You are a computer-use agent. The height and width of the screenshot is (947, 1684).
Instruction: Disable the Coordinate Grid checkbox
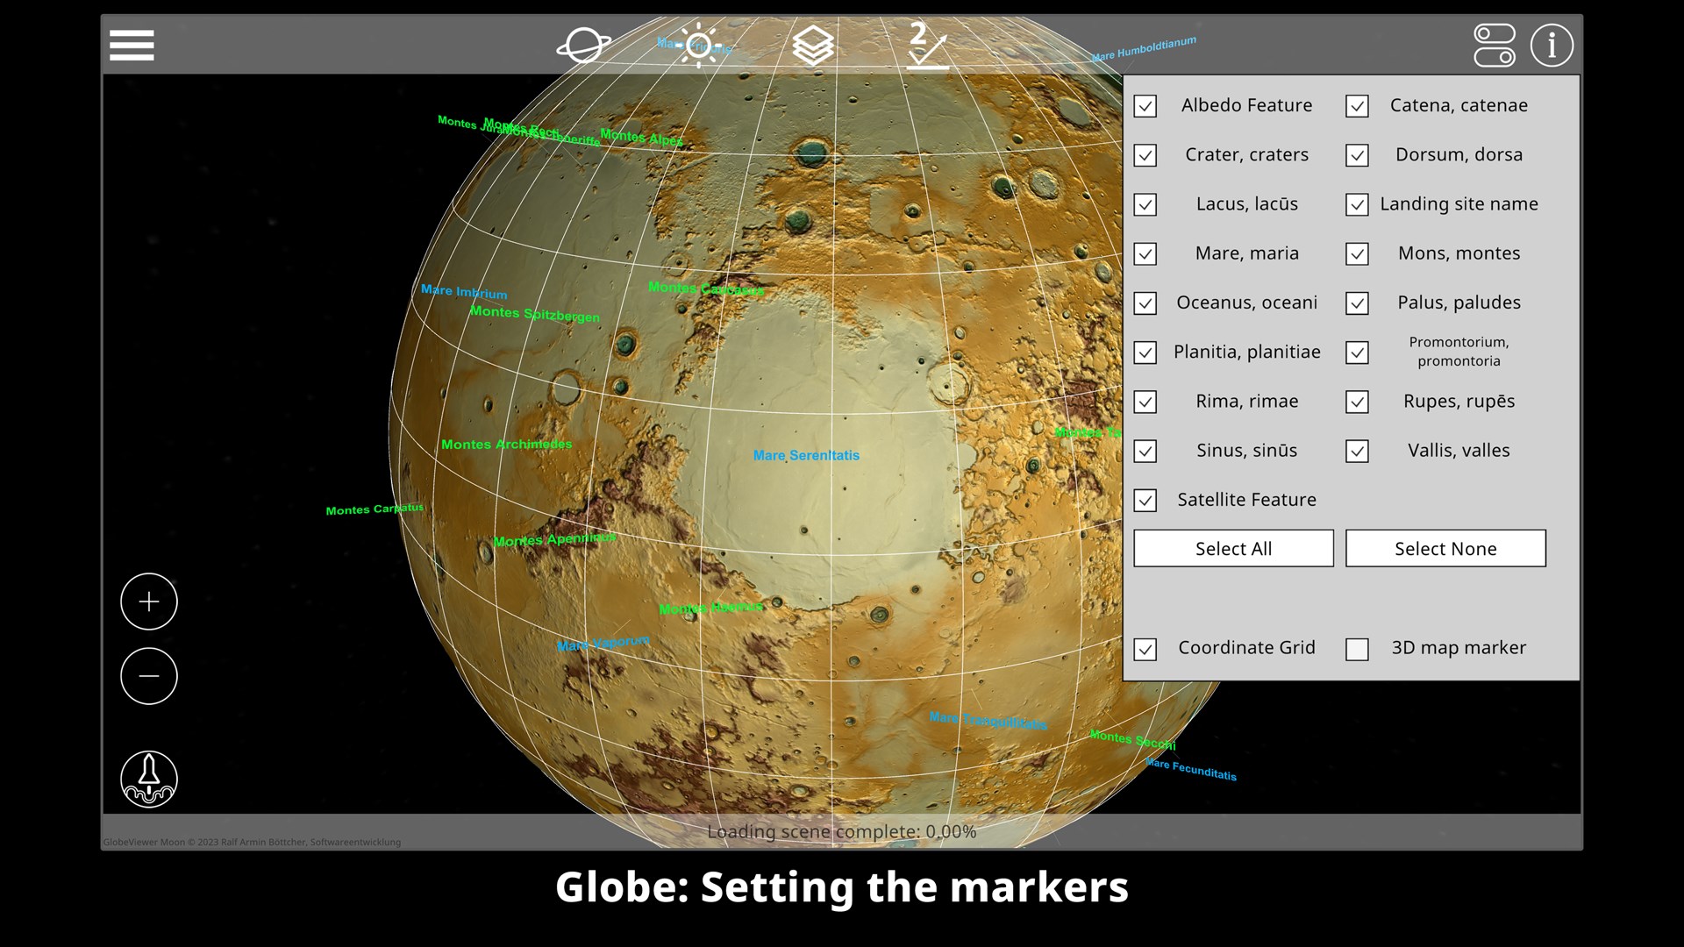click(1145, 649)
